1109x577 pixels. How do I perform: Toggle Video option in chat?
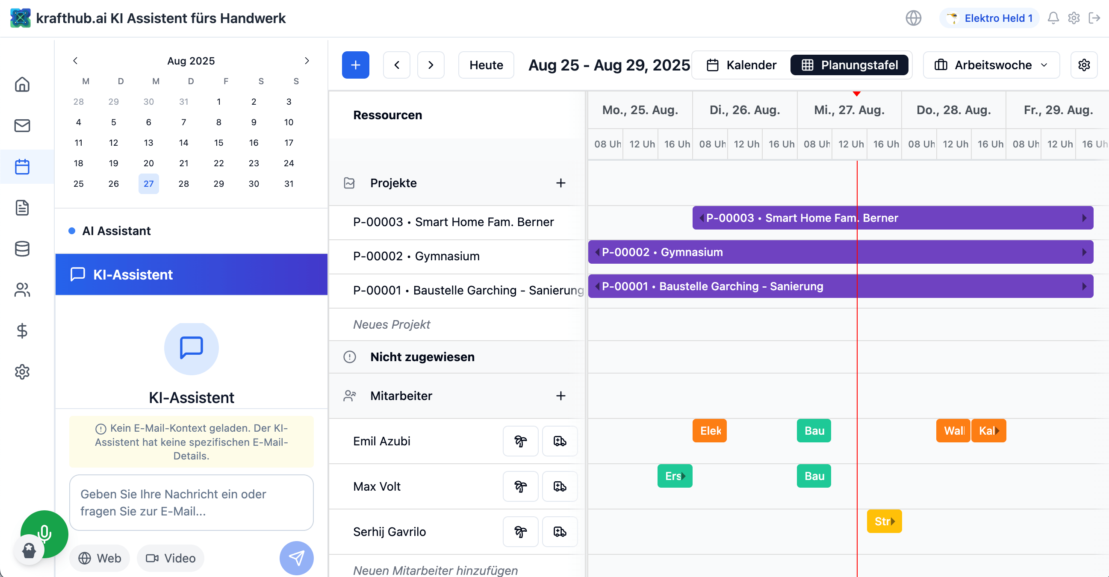(x=171, y=558)
